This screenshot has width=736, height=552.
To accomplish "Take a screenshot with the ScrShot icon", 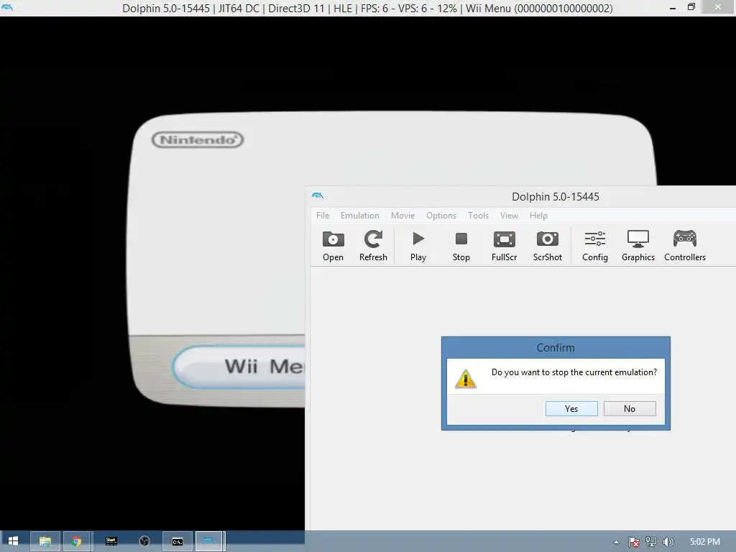I will [x=547, y=246].
